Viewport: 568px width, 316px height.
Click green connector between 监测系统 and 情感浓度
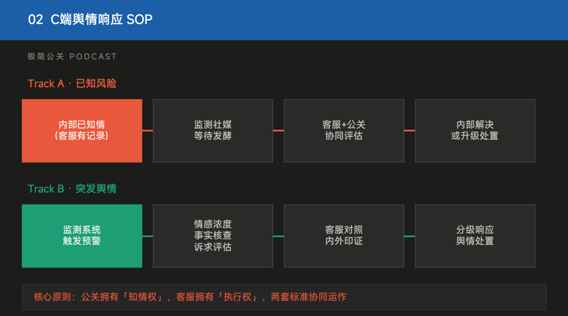[147, 236]
